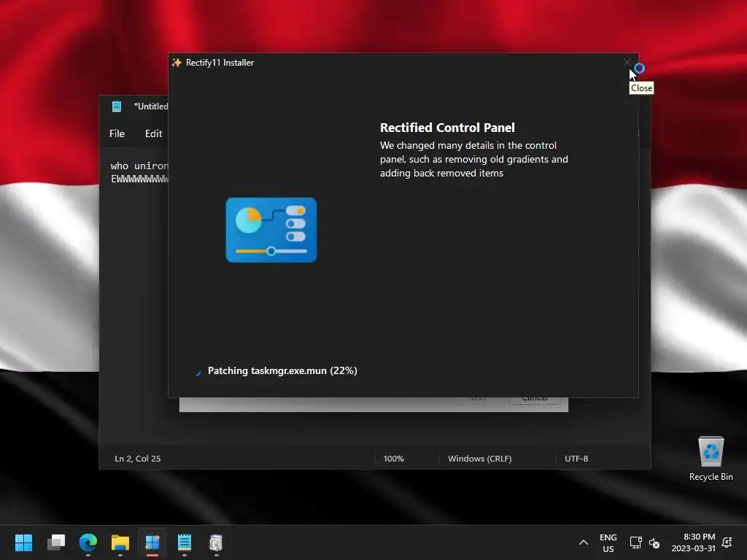The height and width of the screenshot is (560, 747).
Task: Open the Recycle Bin desktop icon
Action: click(x=711, y=459)
